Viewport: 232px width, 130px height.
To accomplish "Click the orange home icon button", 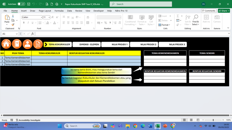I will point(6,44).
